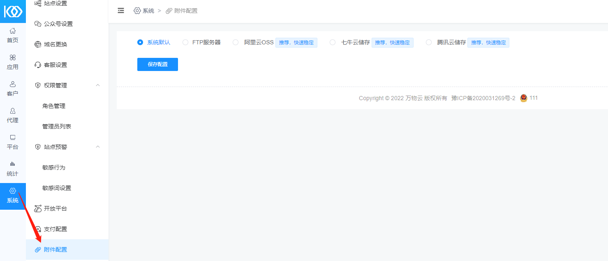Click the paperclip icon in the breadcrumb
The width and height of the screenshot is (608, 261).
tap(169, 11)
